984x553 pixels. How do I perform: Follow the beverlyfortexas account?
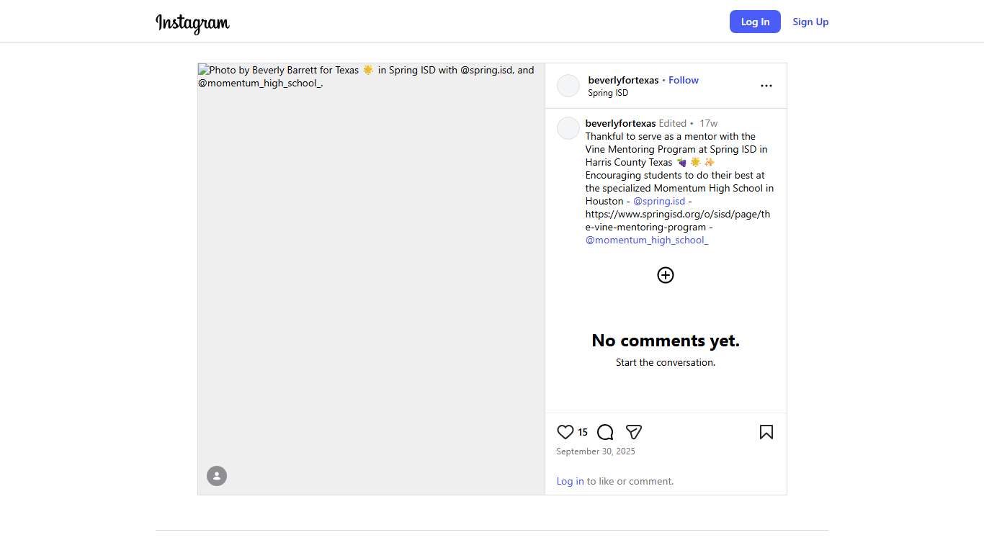coord(683,80)
